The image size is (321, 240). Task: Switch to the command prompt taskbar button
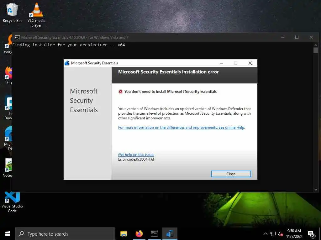click(x=154, y=234)
